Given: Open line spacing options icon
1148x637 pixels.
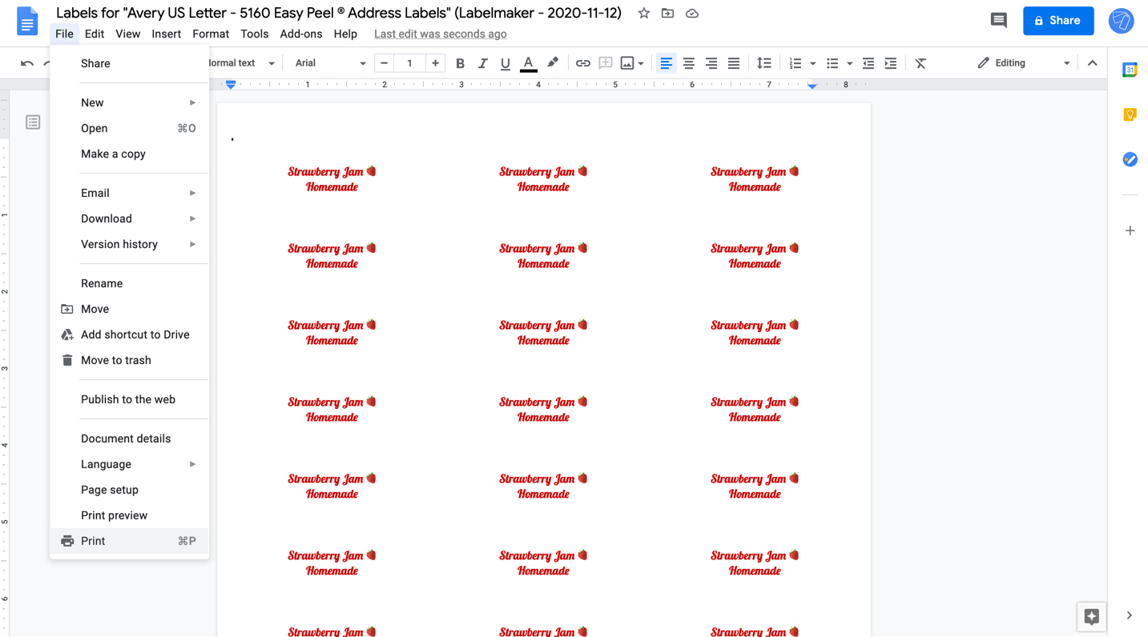Looking at the screenshot, I should (x=763, y=62).
